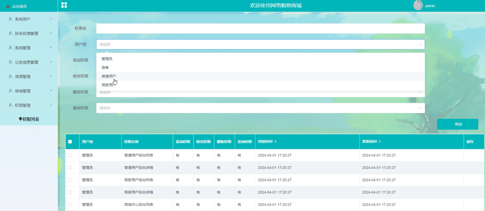Click the icon next to 权限管理
Screen dimensions: 485x211
[x=10, y=105]
